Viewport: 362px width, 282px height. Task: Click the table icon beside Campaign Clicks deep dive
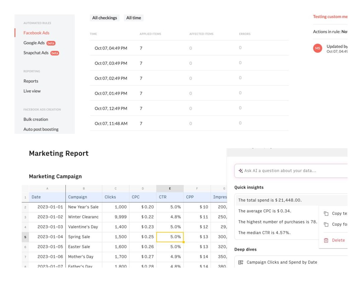click(x=241, y=262)
